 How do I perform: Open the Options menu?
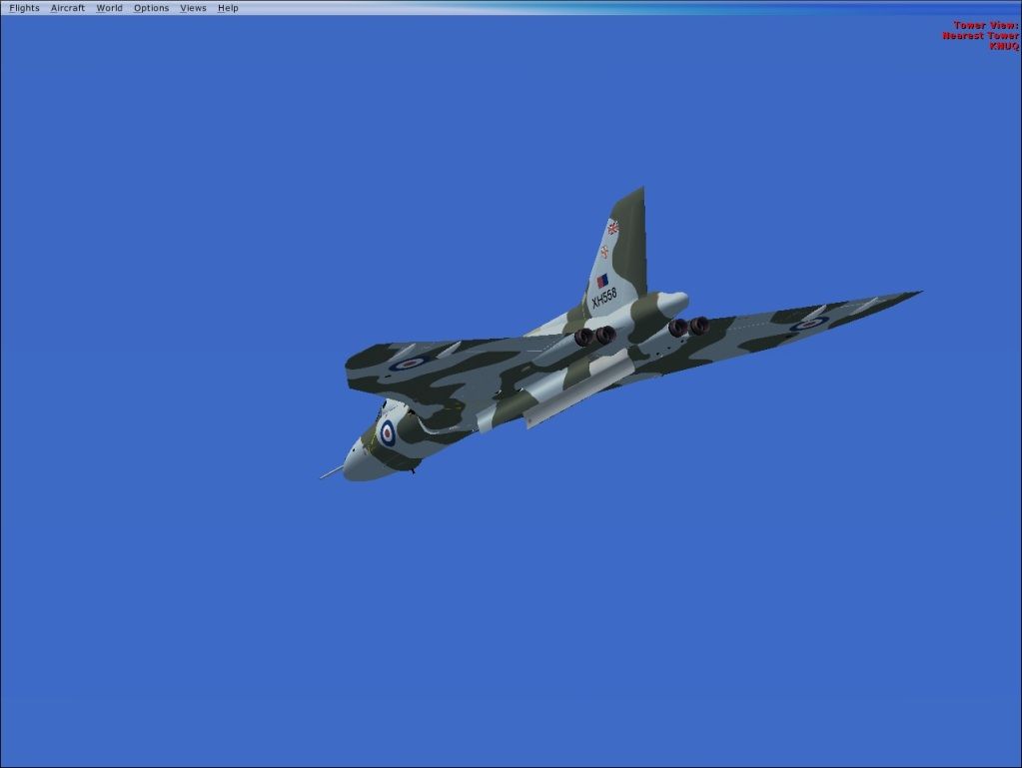151,8
